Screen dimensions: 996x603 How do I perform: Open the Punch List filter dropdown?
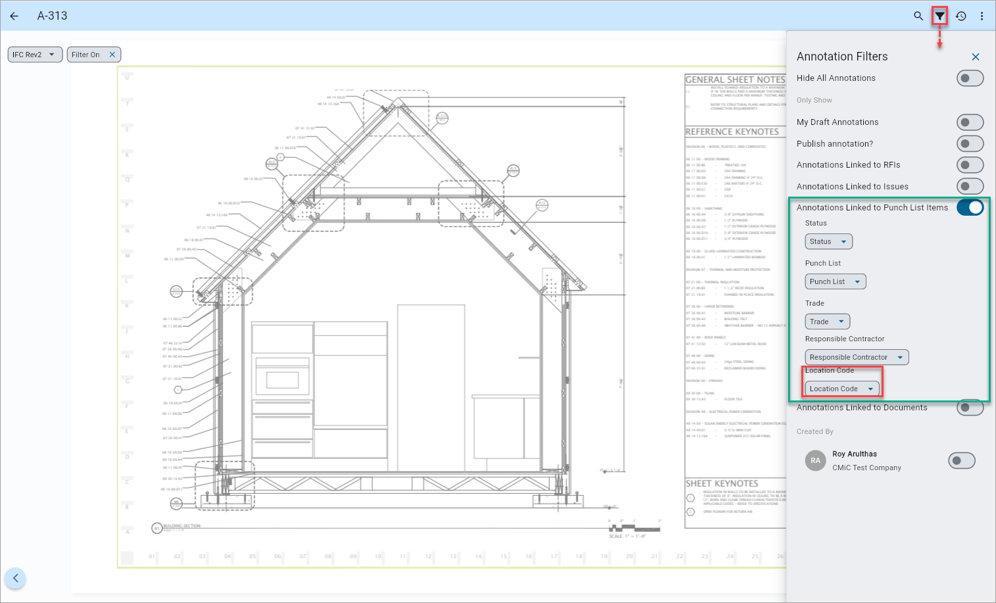[x=835, y=281]
